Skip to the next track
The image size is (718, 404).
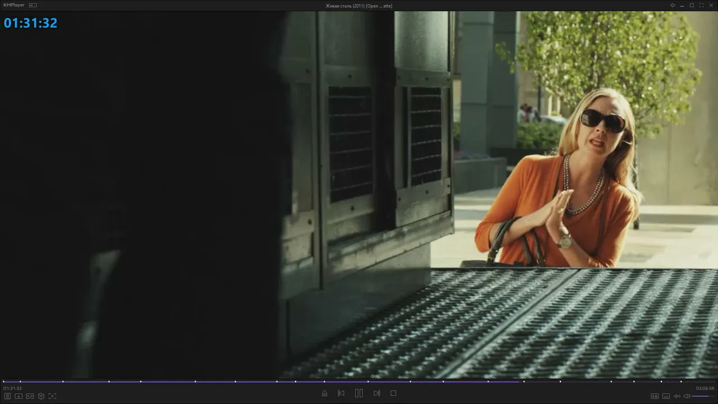[x=377, y=393]
